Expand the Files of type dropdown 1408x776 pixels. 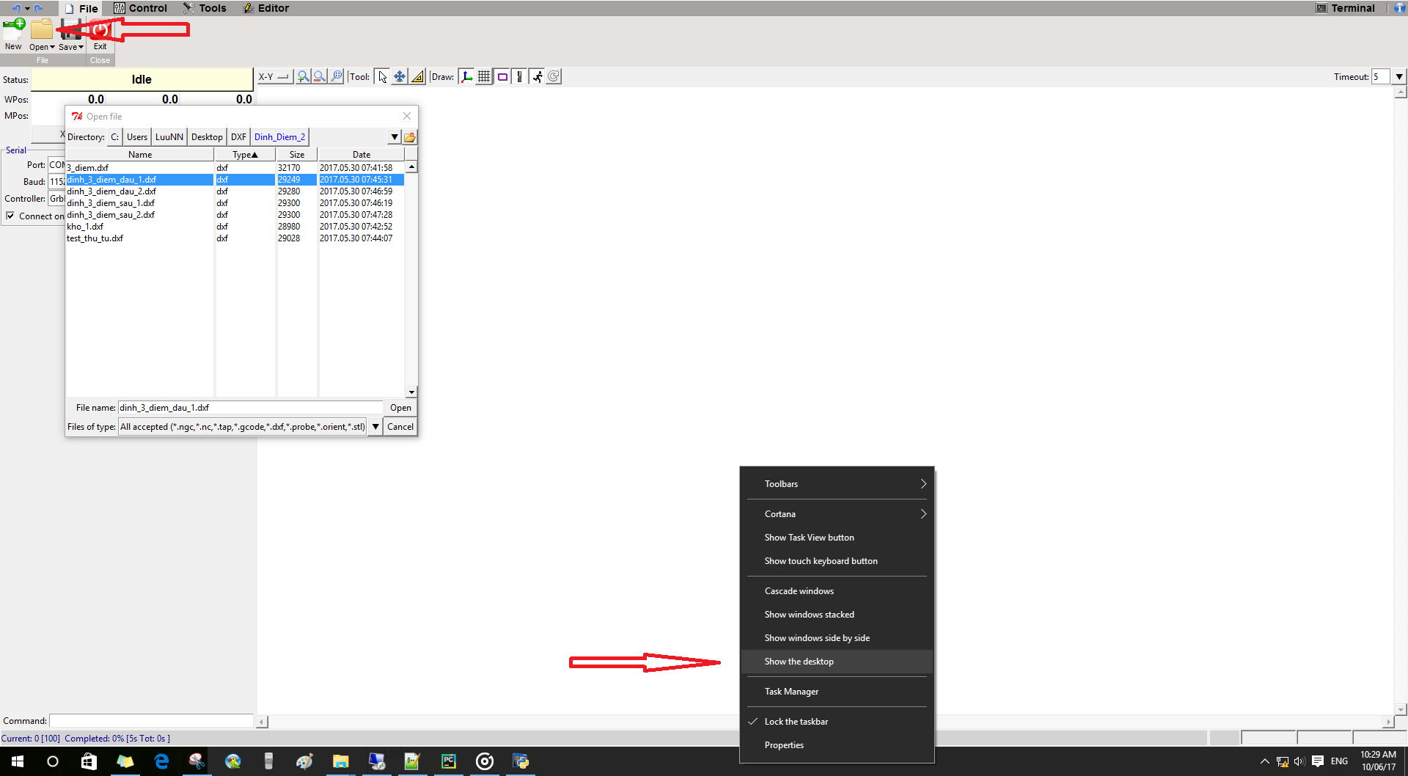(x=375, y=427)
